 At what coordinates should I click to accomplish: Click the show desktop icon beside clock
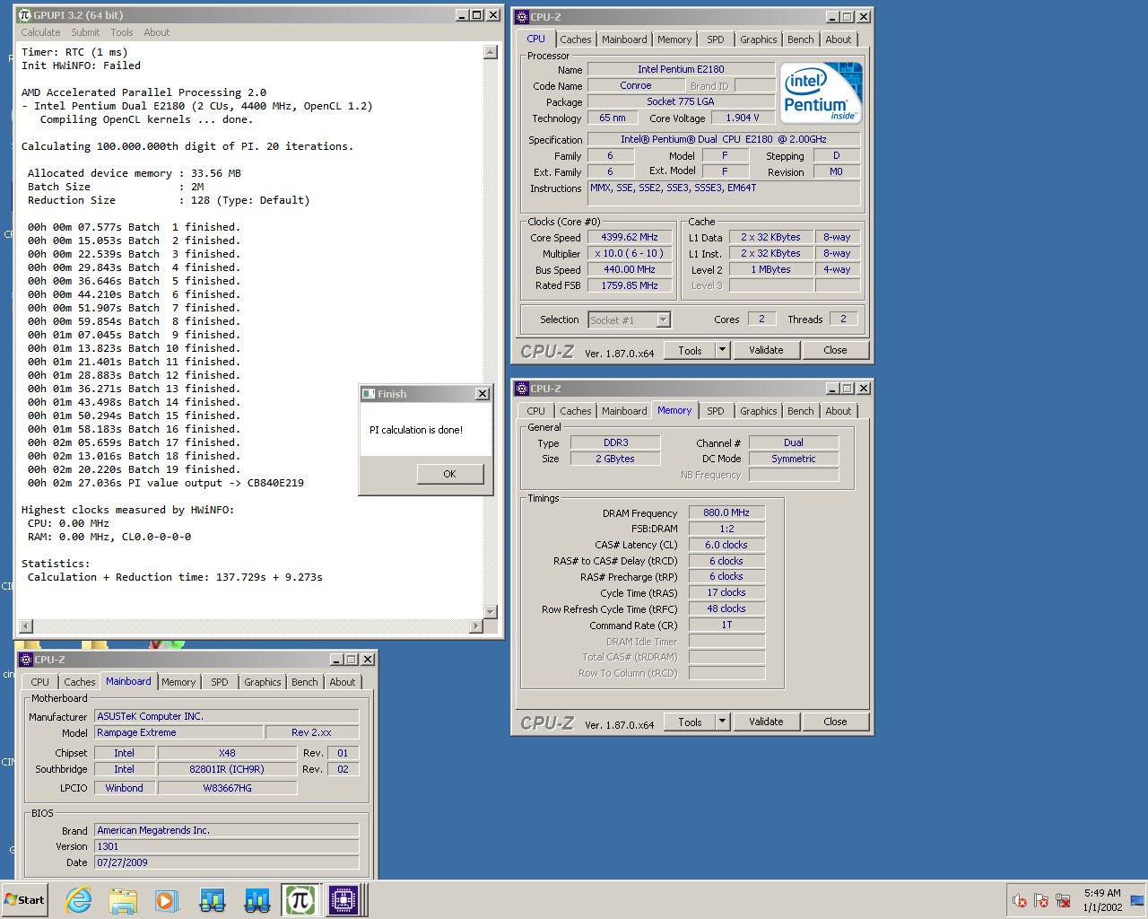coord(1137,900)
